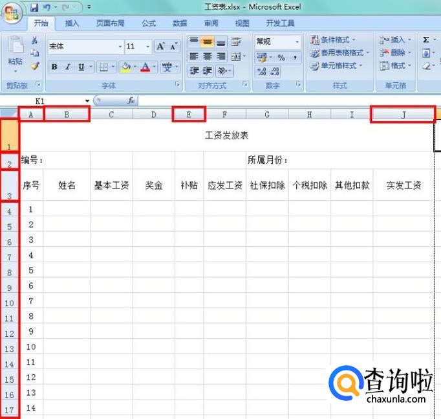Screen dimensions: 441x419
Task: Click the 粘贴 paste button
Action: tap(15, 52)
